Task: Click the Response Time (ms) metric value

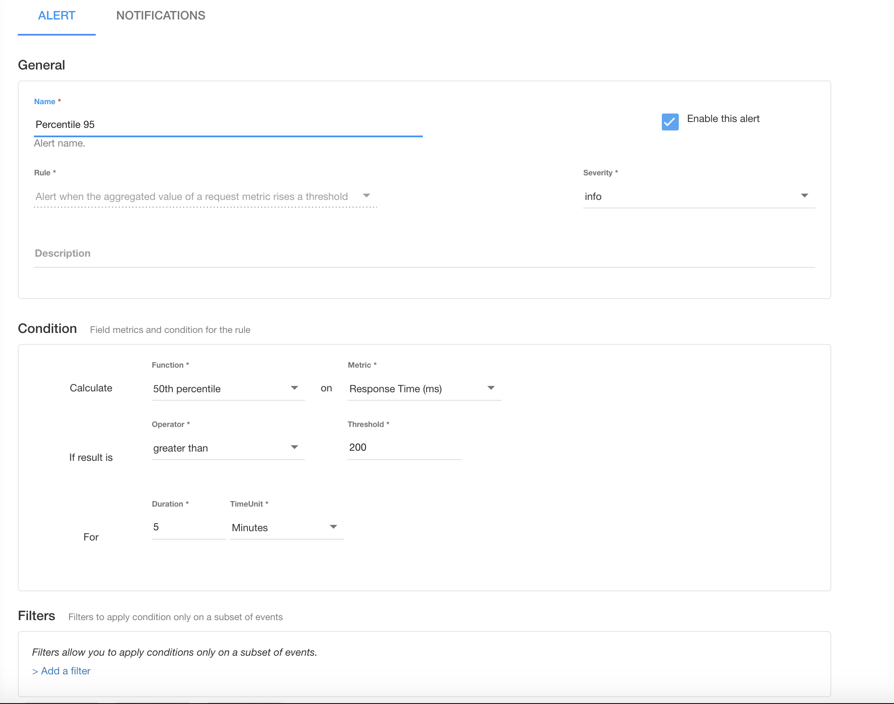Action: (395, 389)
